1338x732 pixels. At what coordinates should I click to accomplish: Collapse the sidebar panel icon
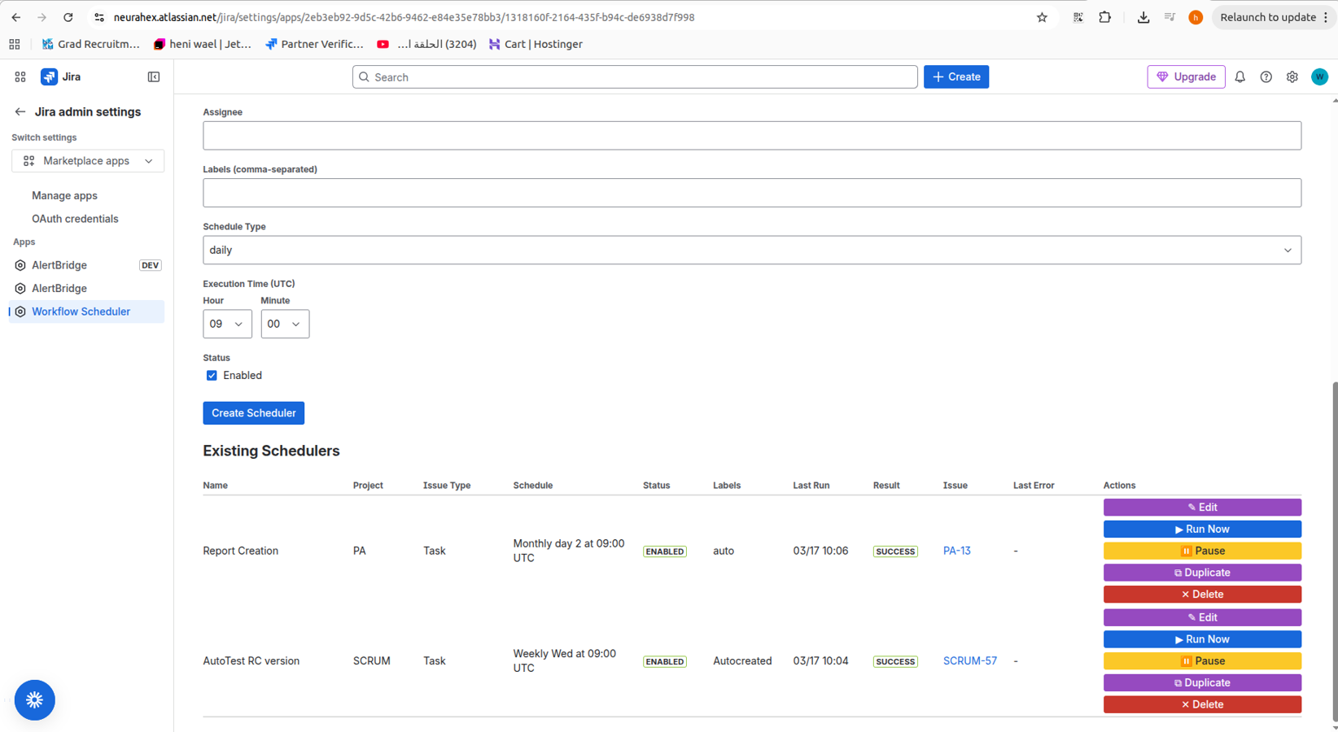coord(154,77)
